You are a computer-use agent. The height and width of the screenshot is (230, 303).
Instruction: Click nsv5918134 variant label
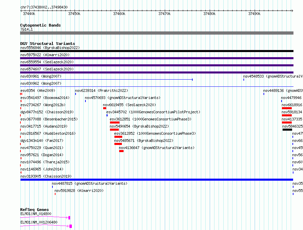(x=292, y=112)
